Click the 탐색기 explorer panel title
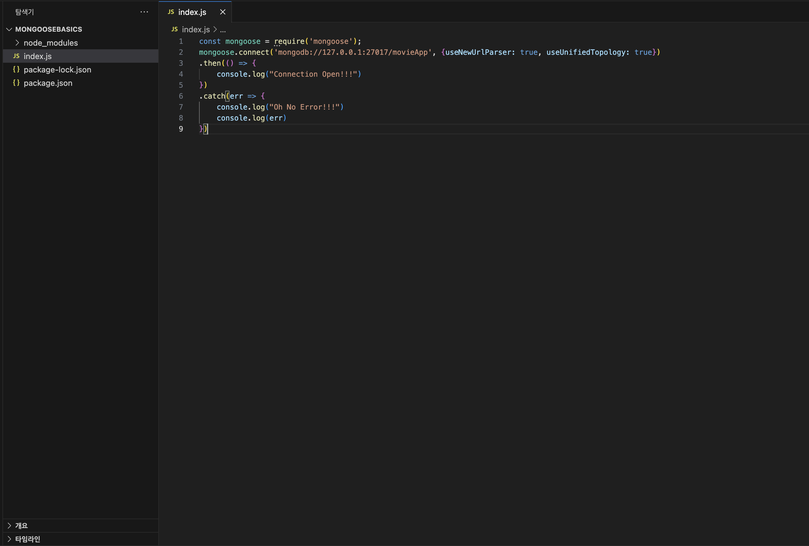Viewport: 809px width, 546px height. 24,12
